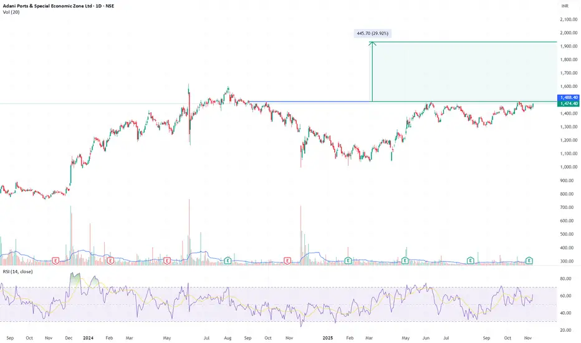The image size is (581, 343).
Task: Click the 1,900.00 price axis label
Action: point(569,46)
